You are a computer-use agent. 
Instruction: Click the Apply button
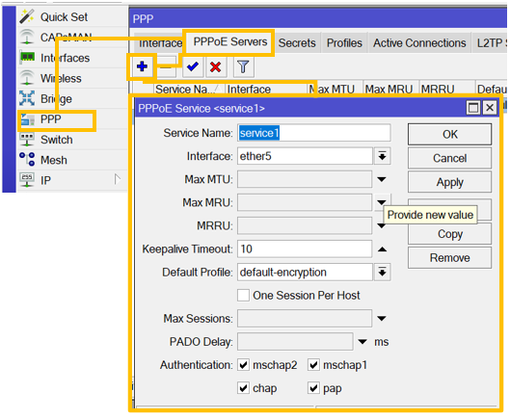pyautogui.click(x=449, y=182)
